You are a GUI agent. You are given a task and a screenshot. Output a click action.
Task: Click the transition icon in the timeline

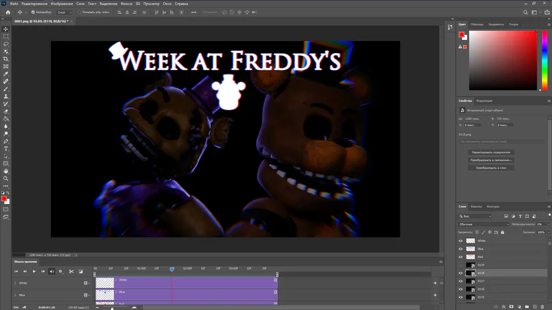[80, 271]
